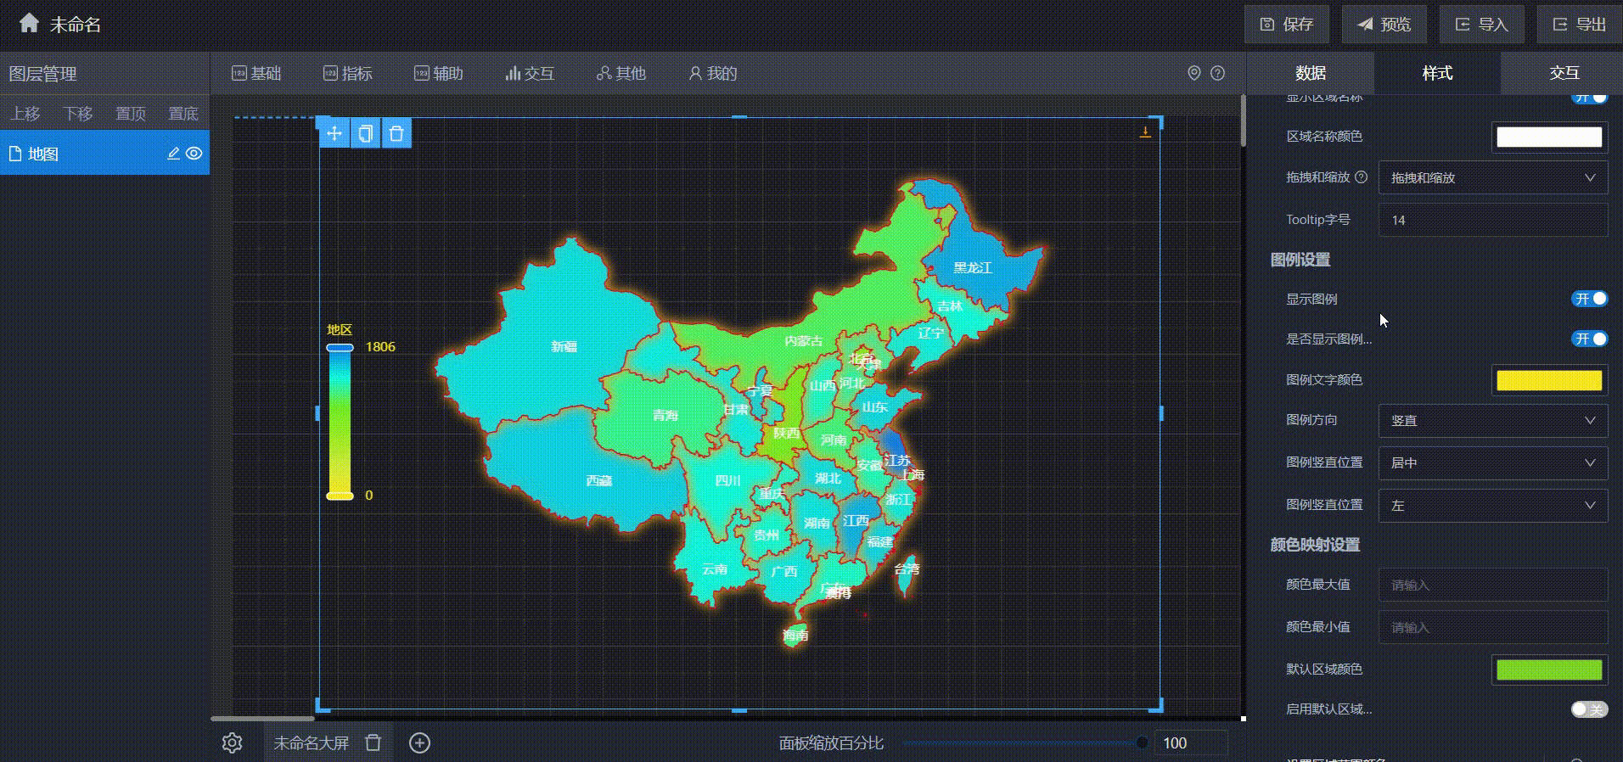Screen dimensions: 1623x762
Task: Click the download arrow icon on map widget
Action: [x=1145, y=132]
